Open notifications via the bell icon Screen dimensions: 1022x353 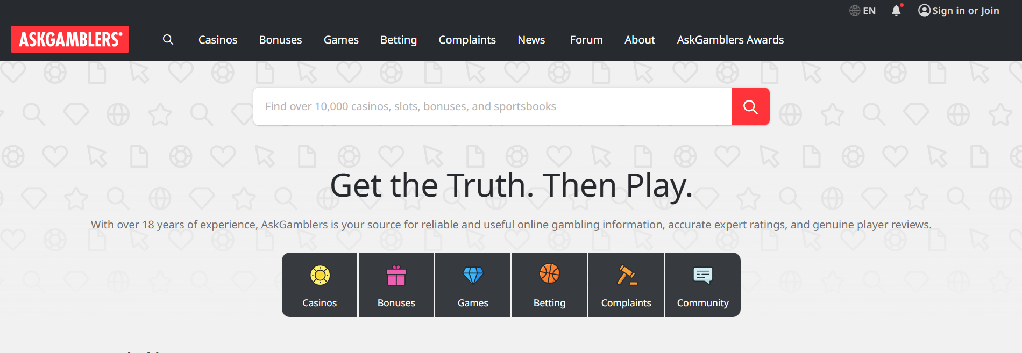tap(896, 11)
